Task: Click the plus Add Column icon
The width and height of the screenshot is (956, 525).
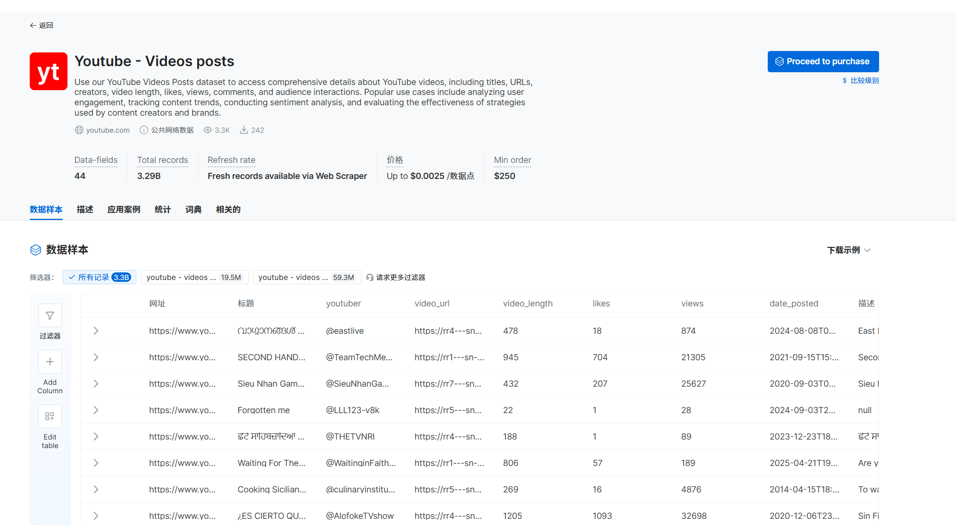Action: pyautogui.click(x=50, y=362)
